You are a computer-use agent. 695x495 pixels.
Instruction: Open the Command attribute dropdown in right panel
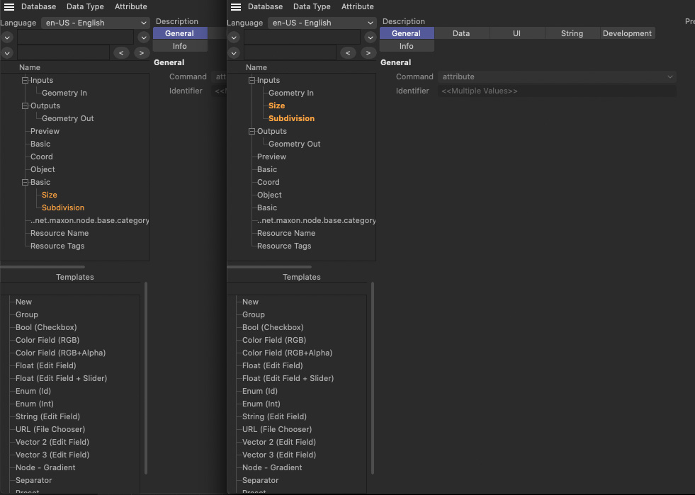[x=557, y=76]
